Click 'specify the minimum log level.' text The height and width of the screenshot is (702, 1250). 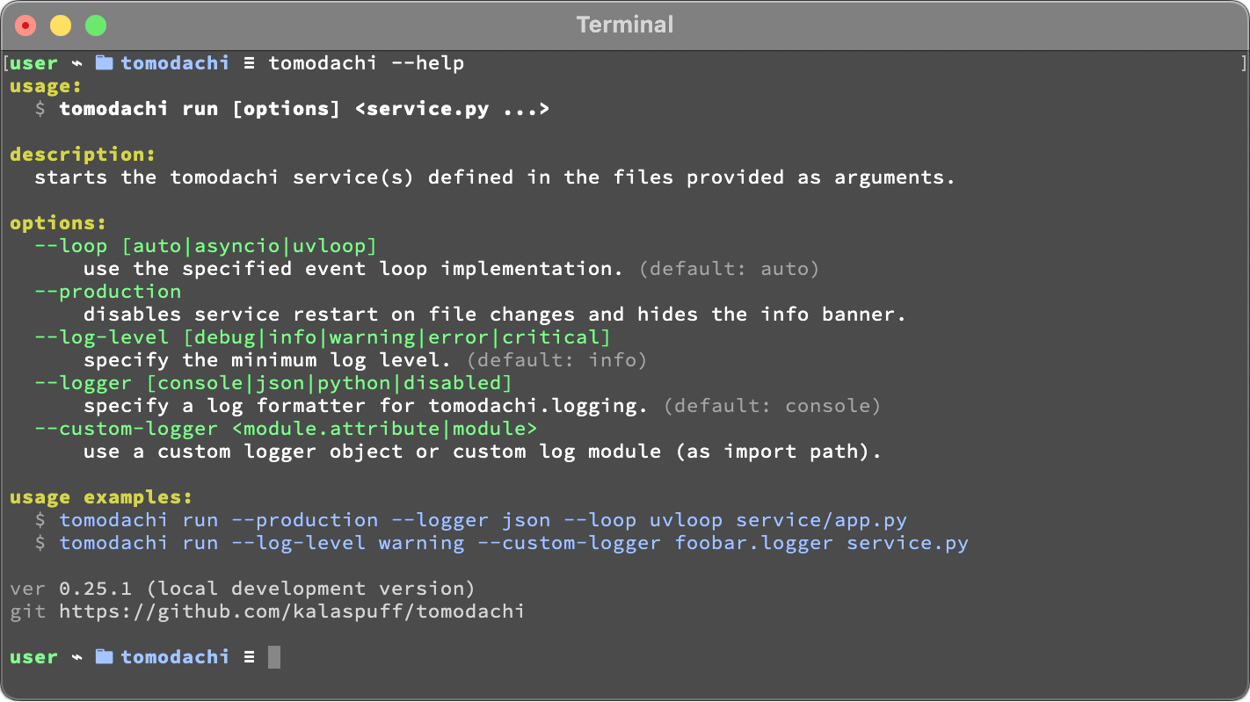[x=267, y=360]
